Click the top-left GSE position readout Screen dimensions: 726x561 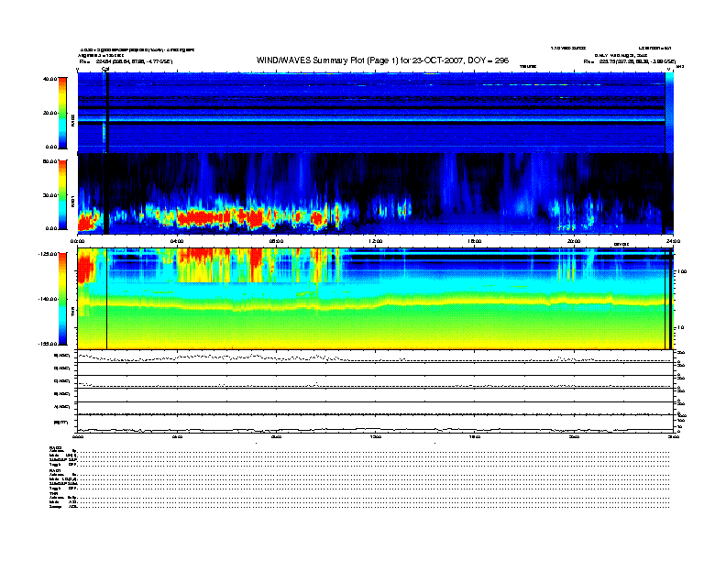point(126,61)
